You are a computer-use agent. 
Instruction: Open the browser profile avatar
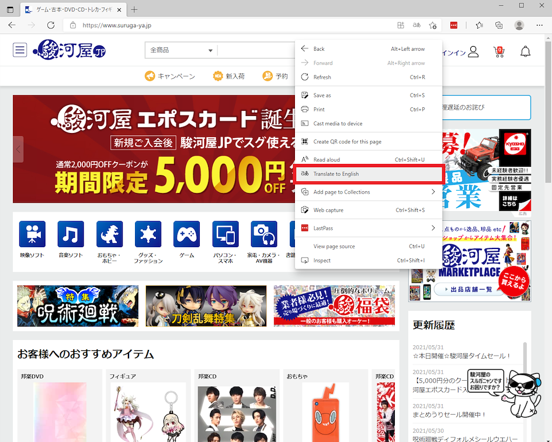pyautogui.click(x=519, y=25)
